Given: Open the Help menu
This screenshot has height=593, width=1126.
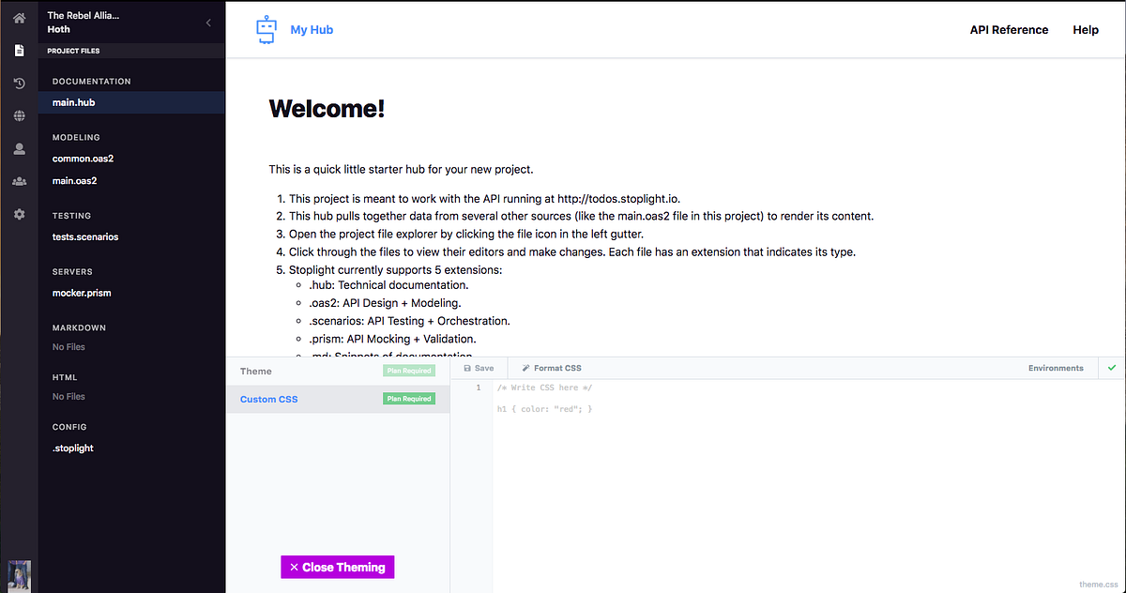Looking at the screenshot, I should [1086, 29].
